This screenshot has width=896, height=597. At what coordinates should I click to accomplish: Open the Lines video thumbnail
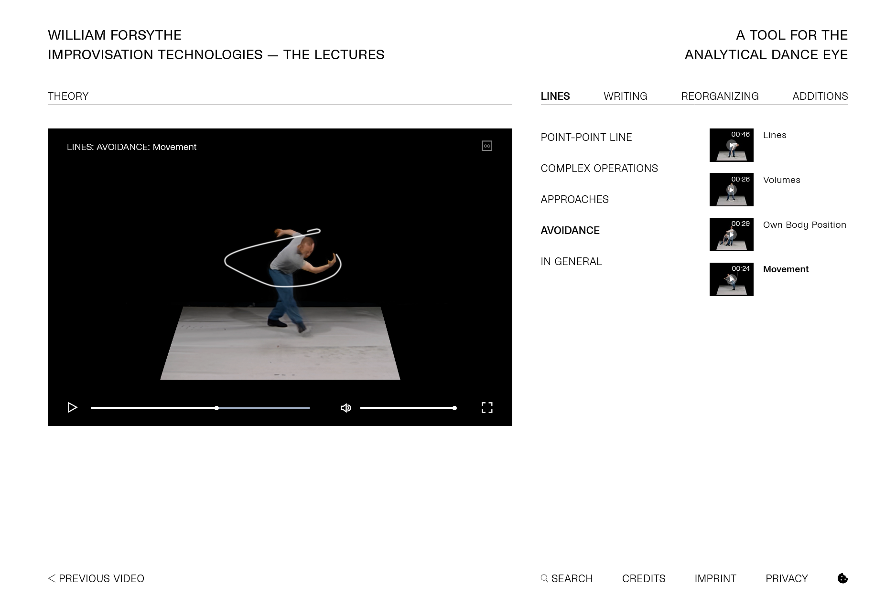coord(731,145)
